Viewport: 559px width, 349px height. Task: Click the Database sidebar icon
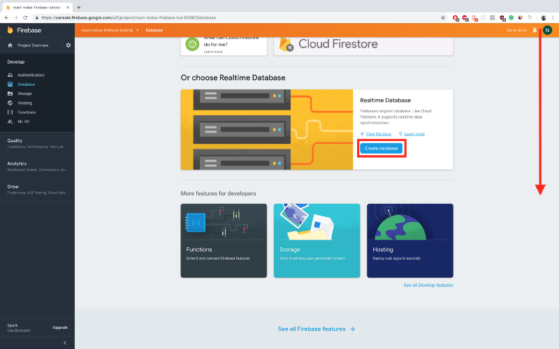pos(10,84)
